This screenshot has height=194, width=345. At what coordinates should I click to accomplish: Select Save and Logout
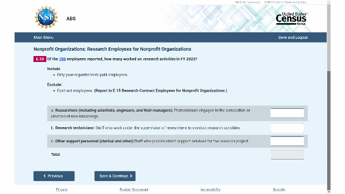click(x=293, y=37)
